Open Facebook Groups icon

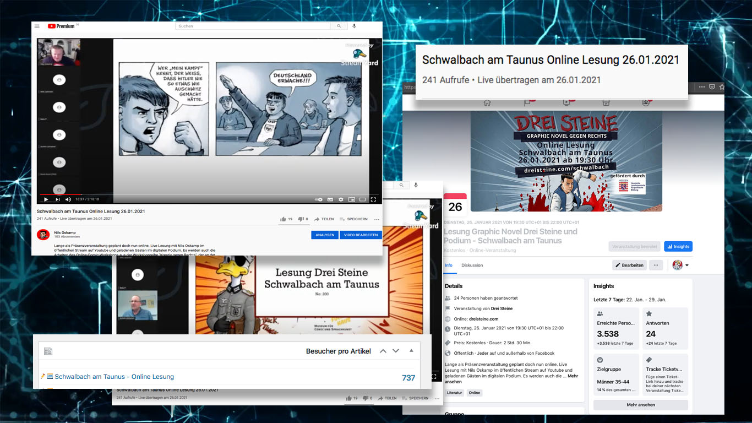tap(646, 102)
